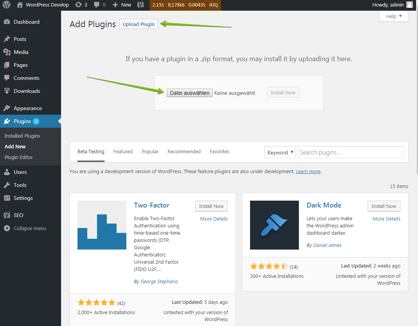
Task: Click "Last Updated: 5 days ago" text
Action: pyautogui.click(x=200, y=302)
